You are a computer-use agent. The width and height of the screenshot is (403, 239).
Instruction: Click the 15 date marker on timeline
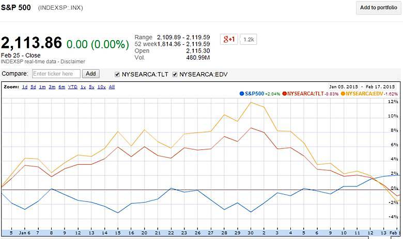tap(118, 233)
